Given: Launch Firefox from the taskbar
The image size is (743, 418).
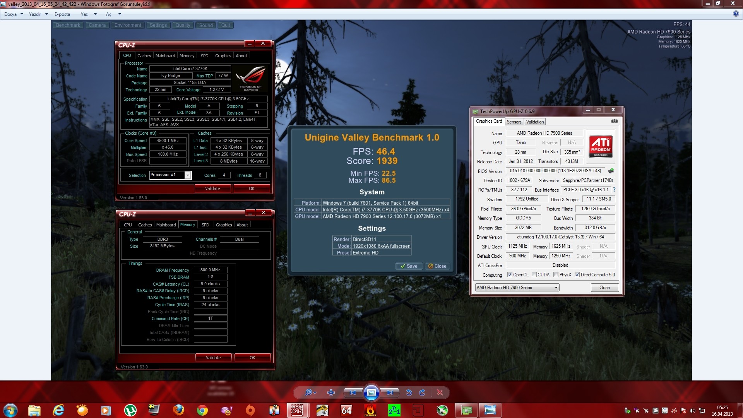Looking at the screenshot, I should pyautogui.click(x=178, y=410).
